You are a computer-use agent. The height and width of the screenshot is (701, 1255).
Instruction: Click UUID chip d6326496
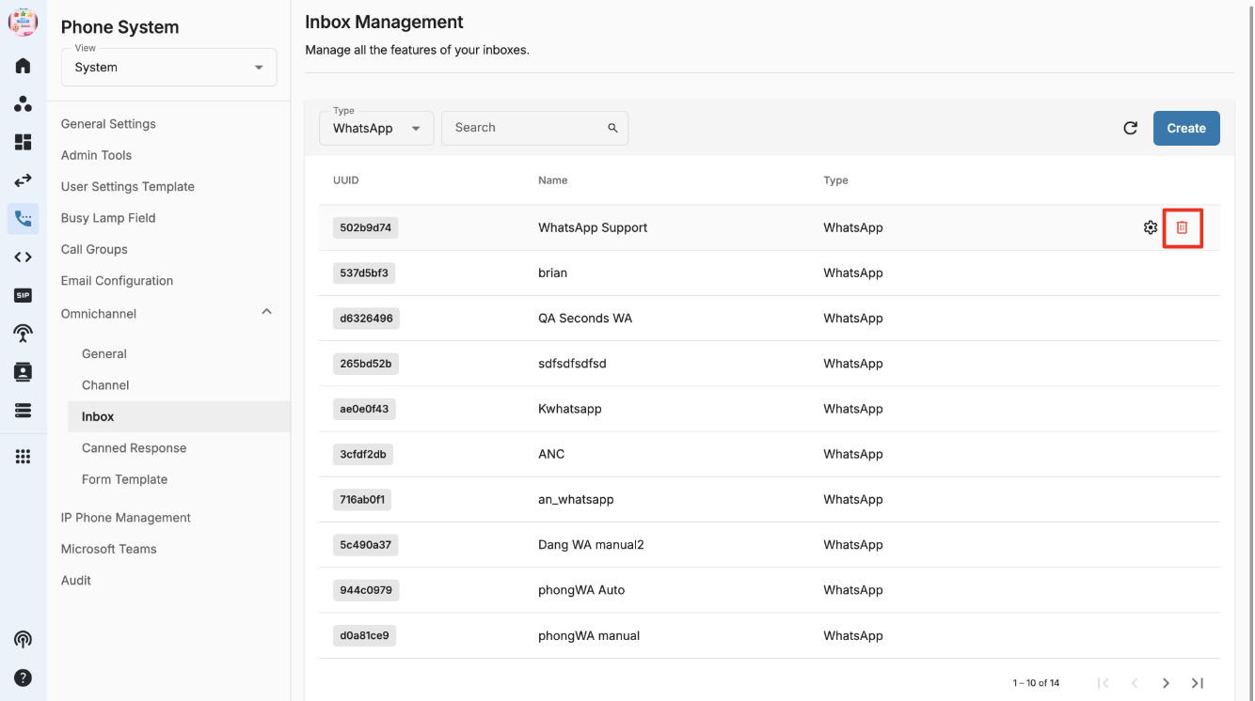click(366, 319)
